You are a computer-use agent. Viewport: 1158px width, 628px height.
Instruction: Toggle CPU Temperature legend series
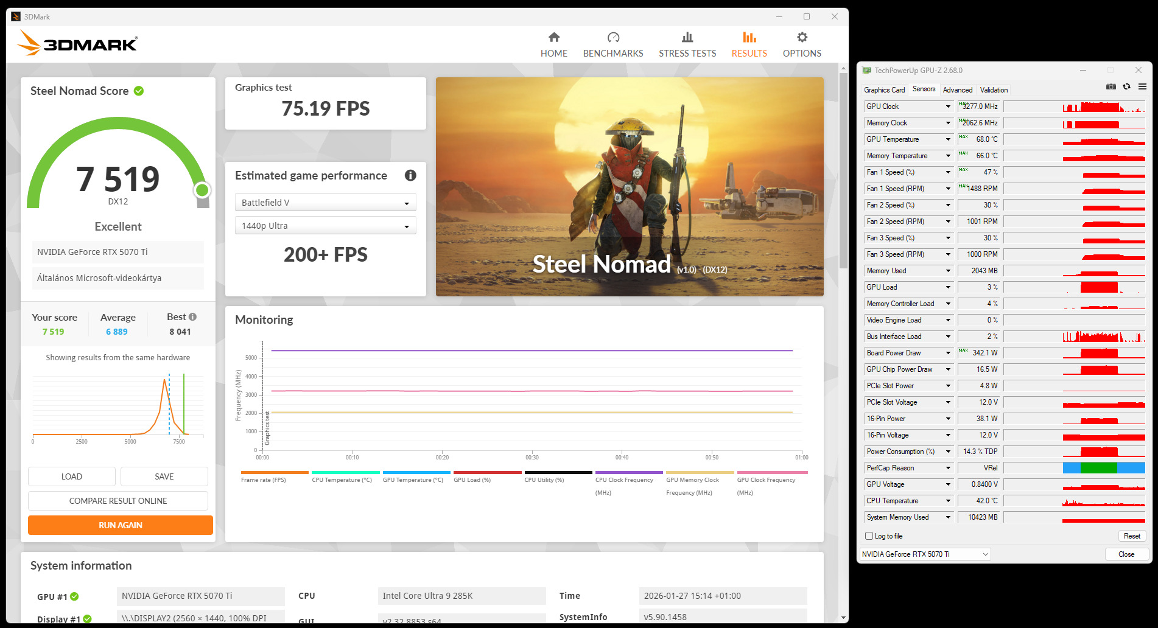[x=345, y=477]
